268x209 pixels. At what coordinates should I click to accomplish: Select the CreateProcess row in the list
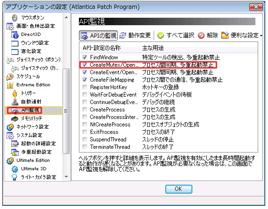(x=169, y=110)
